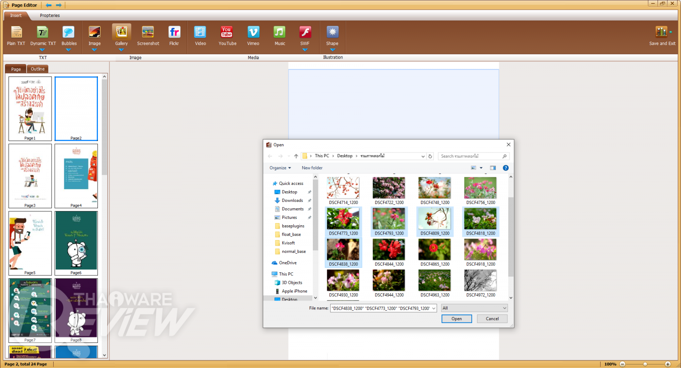Image resolution: width=681 pixels, height=368 pixels.
Task: Select the Page1 thumbnail
Action: (30, 109)
